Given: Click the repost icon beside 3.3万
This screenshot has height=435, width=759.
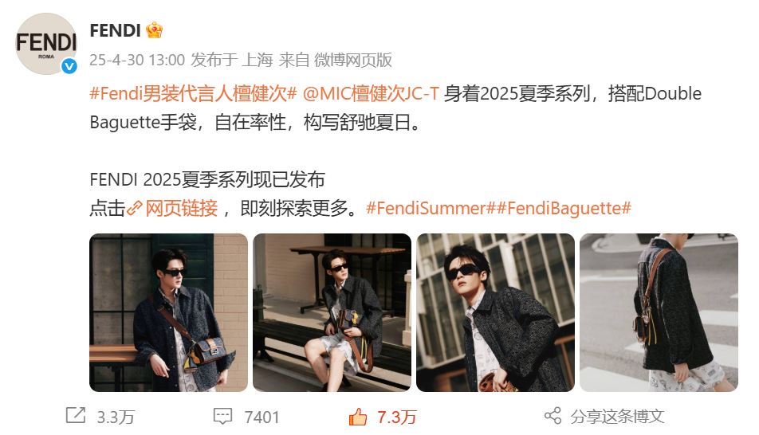Looking at the screenshot, I should (x=76, y=415).
